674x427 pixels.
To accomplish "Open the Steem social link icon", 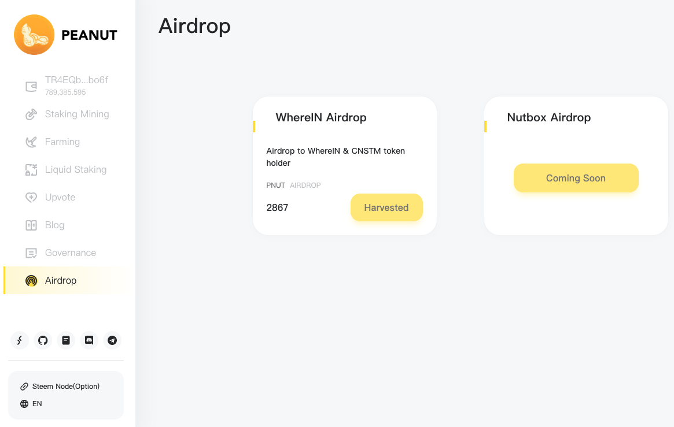I will (19, 340).
